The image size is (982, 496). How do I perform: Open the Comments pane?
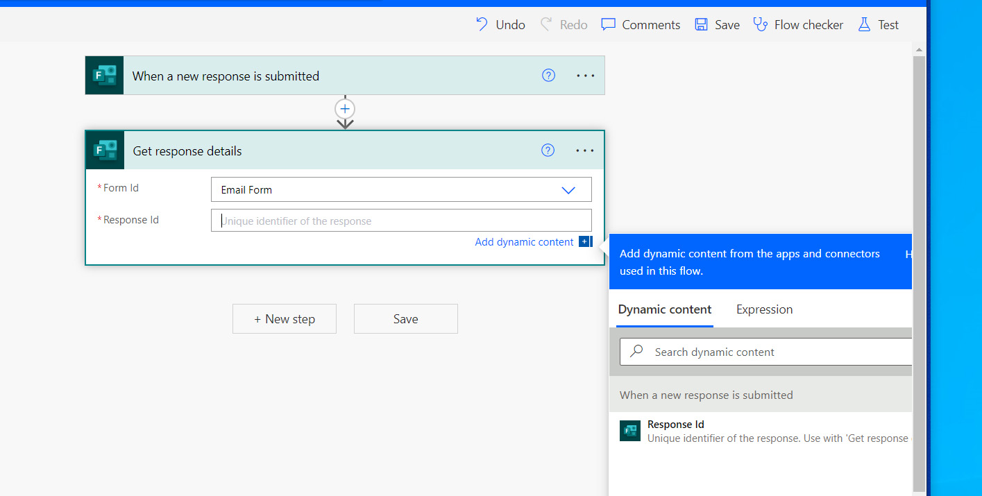pos(640,25)
